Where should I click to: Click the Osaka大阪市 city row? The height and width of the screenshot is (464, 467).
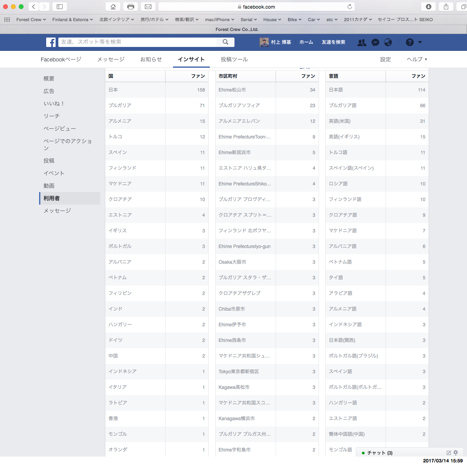pos(267,262)
